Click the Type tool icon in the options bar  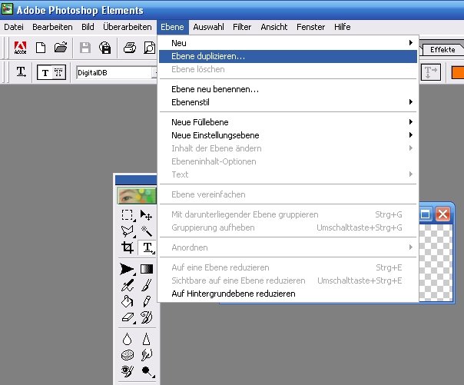point(21,71)
